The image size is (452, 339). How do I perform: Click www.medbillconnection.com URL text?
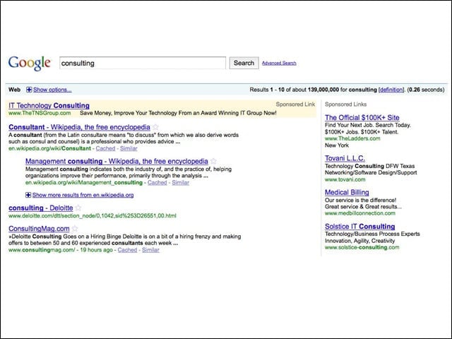tap(360, 213)
